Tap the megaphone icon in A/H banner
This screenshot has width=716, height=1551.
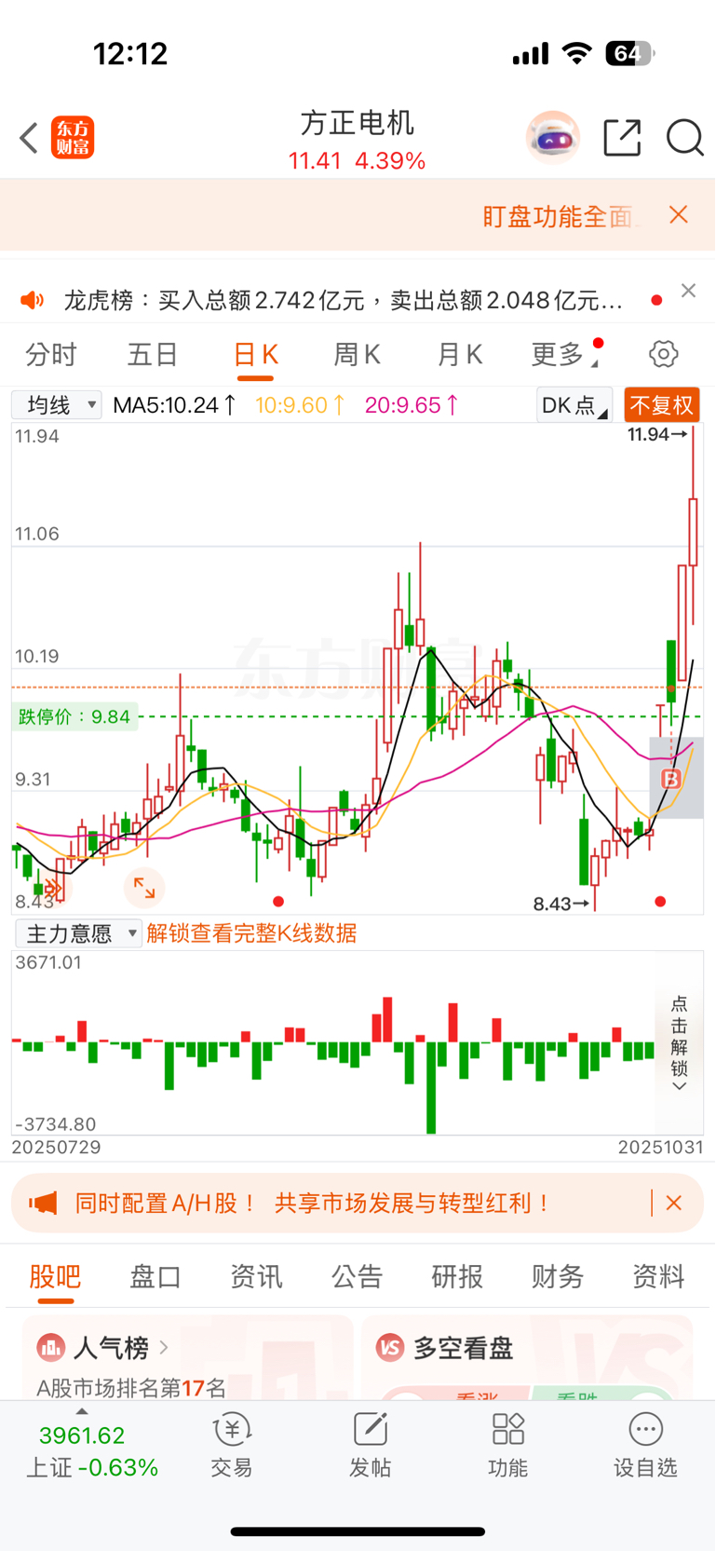click(x=43, y=1203)
